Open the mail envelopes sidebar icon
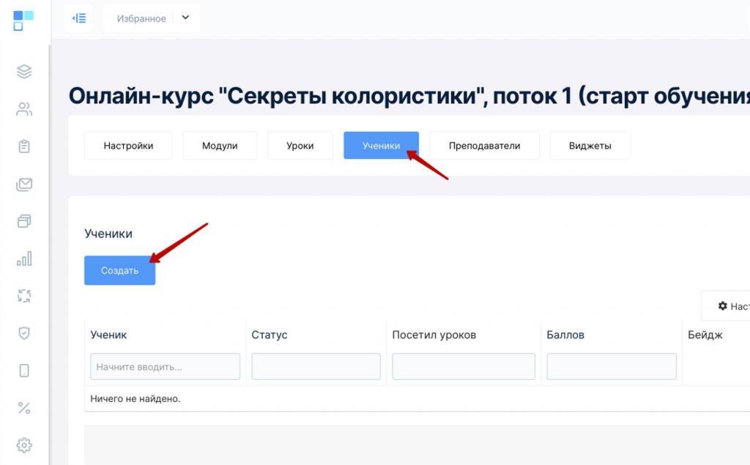 pyautogui.click(x=24, y=185)
